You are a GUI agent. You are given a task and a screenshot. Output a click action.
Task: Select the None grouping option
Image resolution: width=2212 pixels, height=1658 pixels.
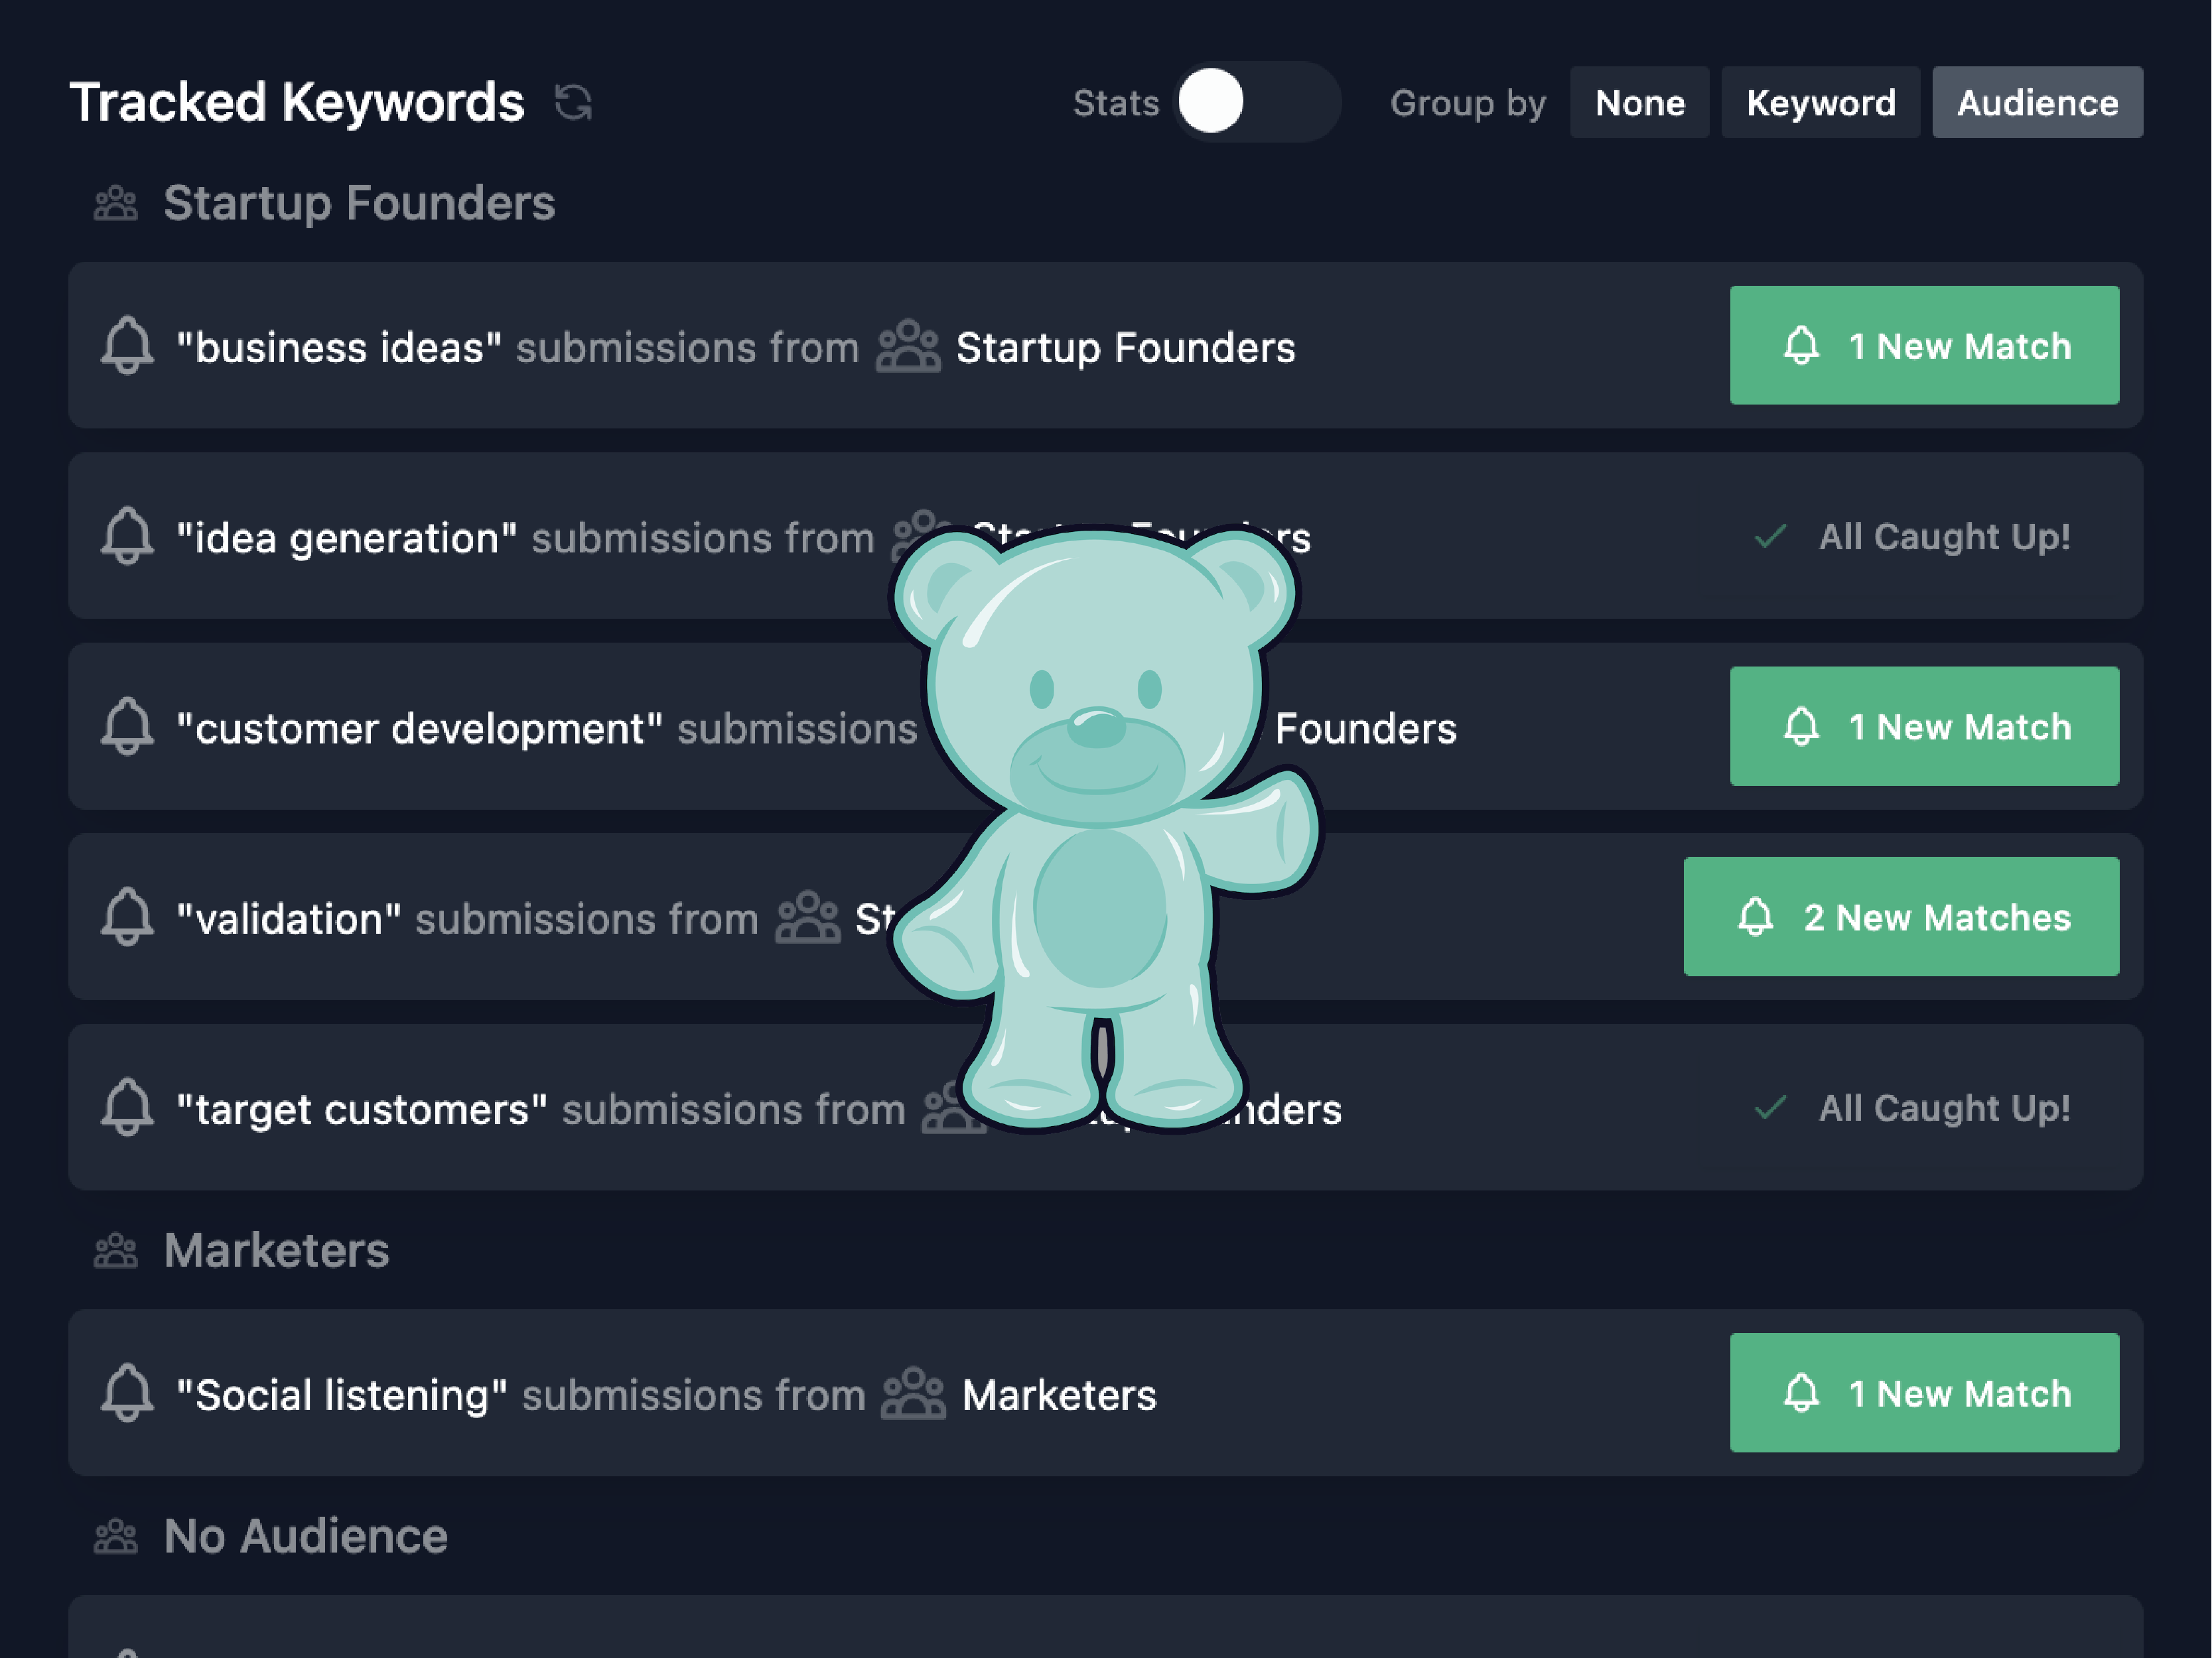(1639, 102)
